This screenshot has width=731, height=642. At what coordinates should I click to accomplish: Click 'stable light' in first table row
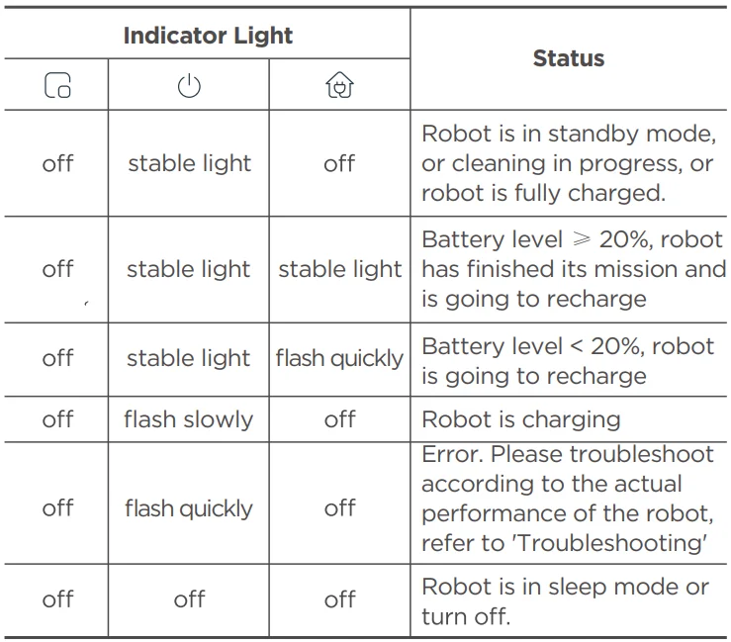pyautogui.click(x=189, y=163)
